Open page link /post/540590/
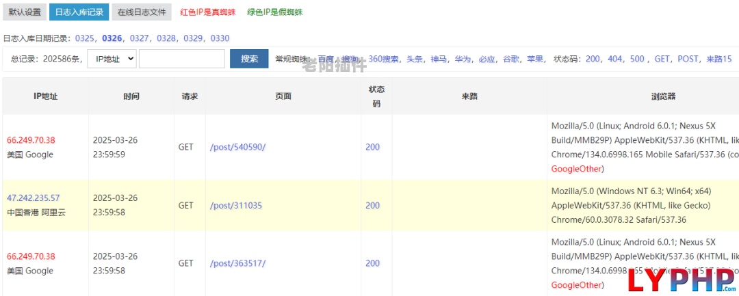Image resolution: width=739 pixels, height=296 pixels. [x=238, y=147]
